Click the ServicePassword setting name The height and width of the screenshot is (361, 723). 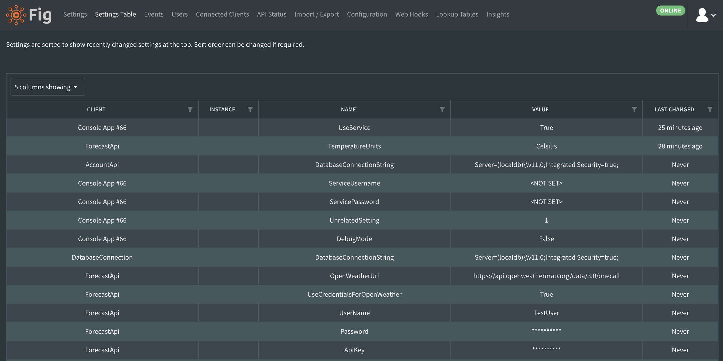click(x=354, y=202)
